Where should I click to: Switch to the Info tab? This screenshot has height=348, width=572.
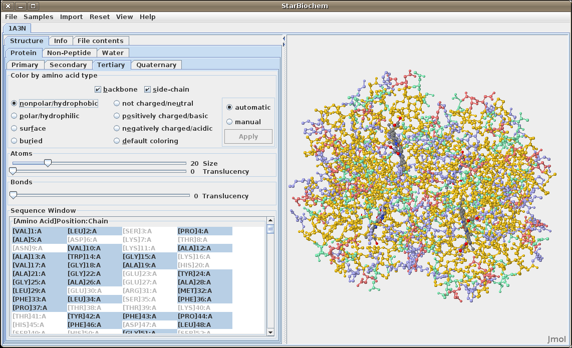click(61, 41)
